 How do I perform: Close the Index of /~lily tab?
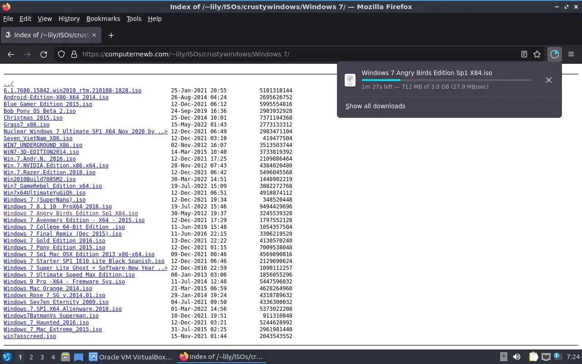[94, 35]
